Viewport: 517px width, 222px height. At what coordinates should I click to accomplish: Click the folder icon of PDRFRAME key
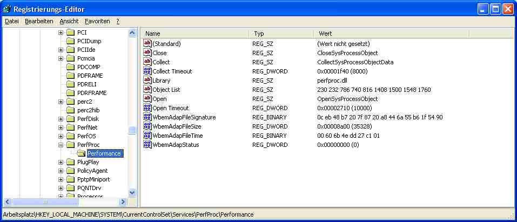[70, 93]
